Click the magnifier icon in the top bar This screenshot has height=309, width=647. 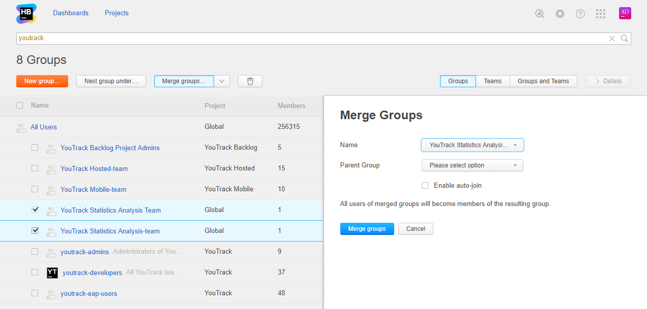[540, 14]
